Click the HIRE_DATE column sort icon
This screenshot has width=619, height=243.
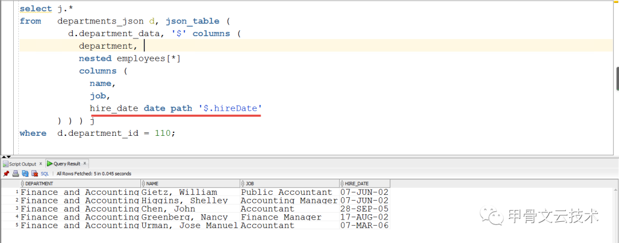342,183
